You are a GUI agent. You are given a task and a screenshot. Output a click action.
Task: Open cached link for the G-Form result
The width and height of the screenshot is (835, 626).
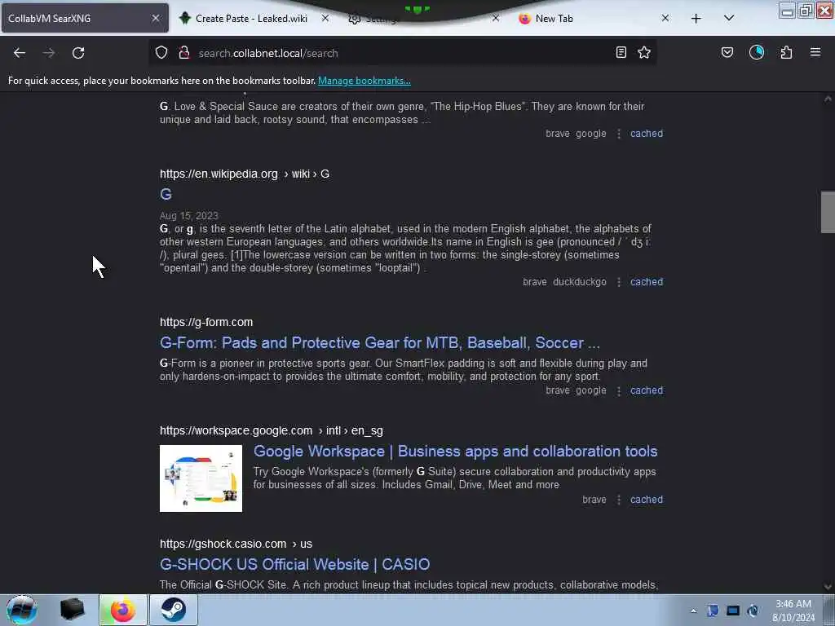(647, 390)
